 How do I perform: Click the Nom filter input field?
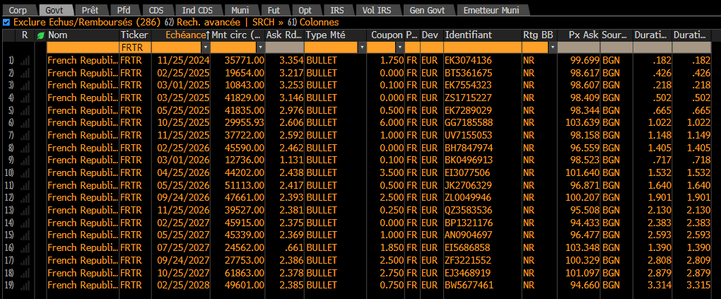(x=83, y=47)
